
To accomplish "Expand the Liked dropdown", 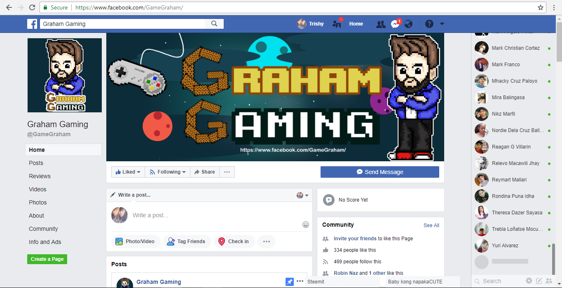I will [x=128, y=172].
